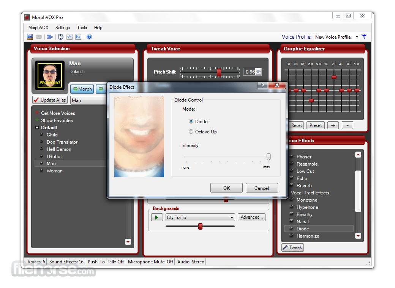Click the alias name input field
The width and height of the screenshot is (395, 288).
88,100
